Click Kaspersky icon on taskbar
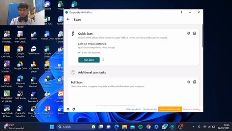 (173, 127)
